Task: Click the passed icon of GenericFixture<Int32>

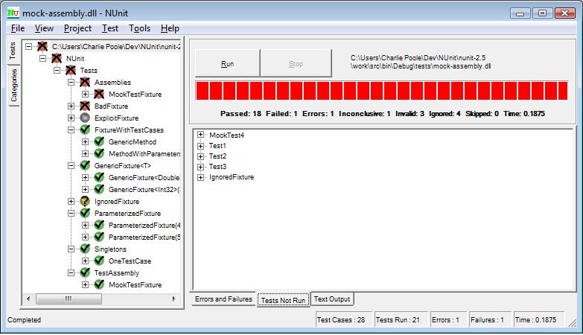Action: (x=99, y=189)
